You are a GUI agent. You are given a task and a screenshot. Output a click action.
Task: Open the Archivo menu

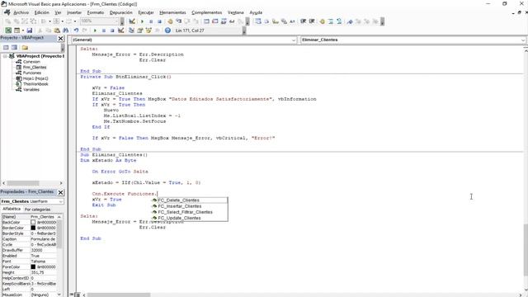(x=21, y=12)
